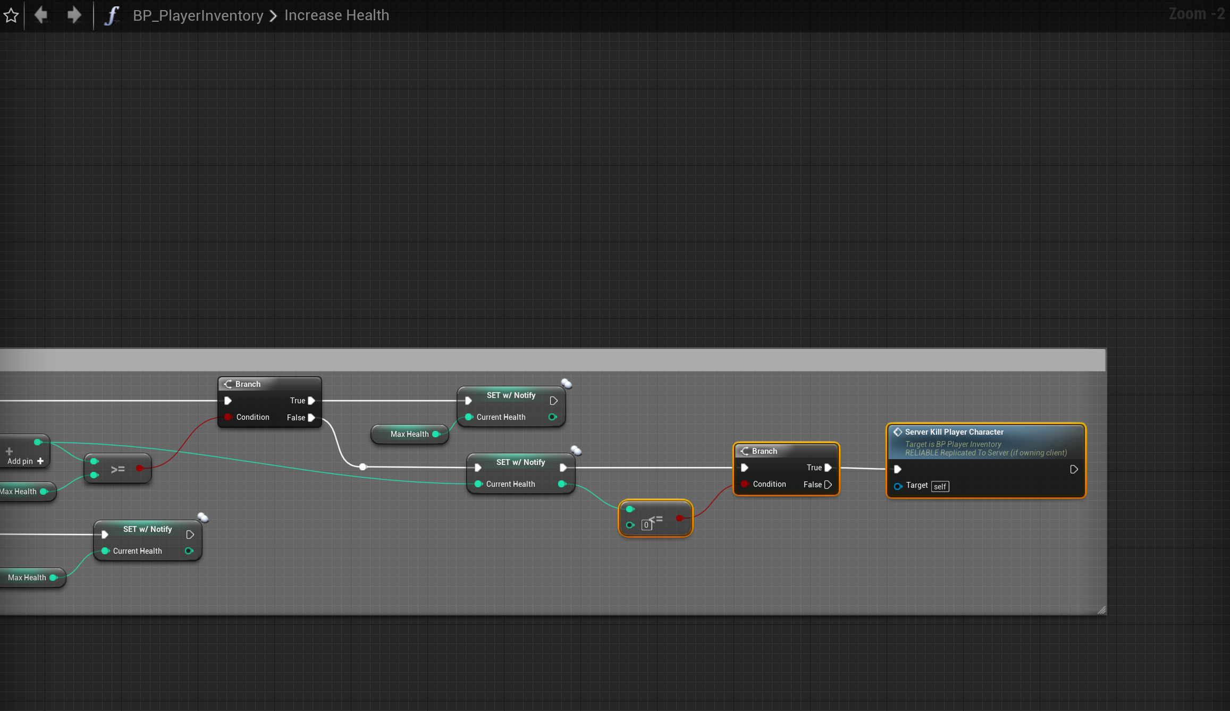Click the comment box resize handle

click(x=1101, y=610)
